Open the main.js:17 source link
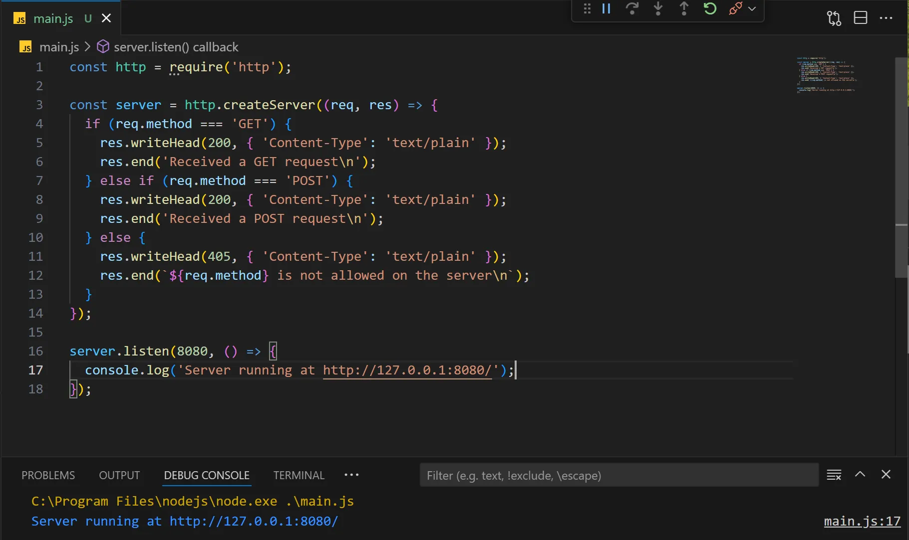 pyautogui.click(x=862, y=521)
